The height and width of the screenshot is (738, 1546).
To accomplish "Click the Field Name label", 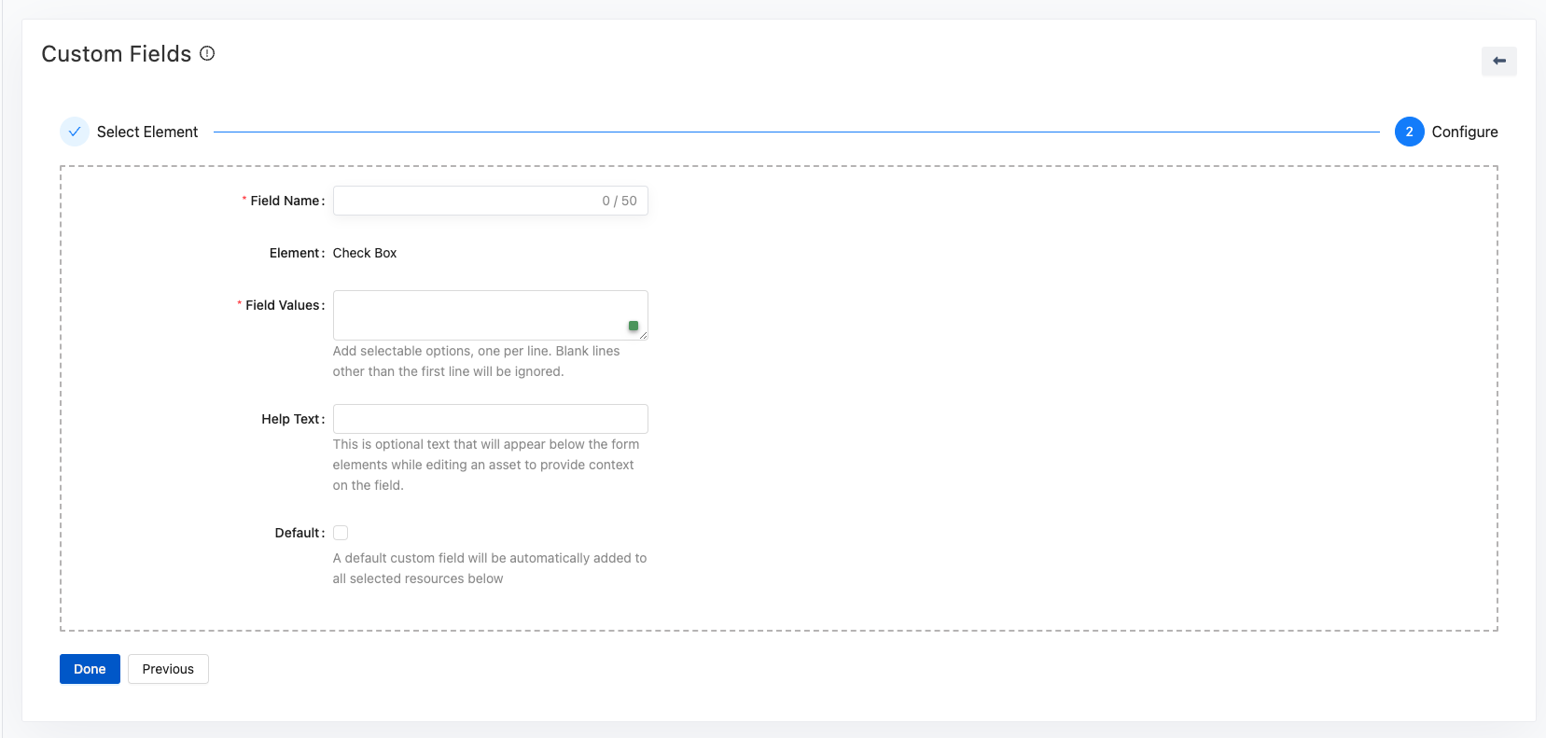I will (285, 201).
